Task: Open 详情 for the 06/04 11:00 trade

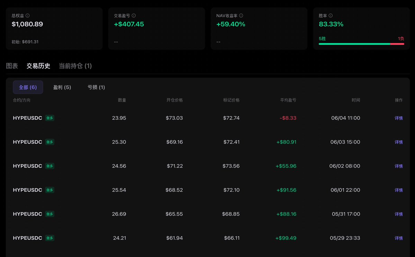Action: [x=399, y=118]
